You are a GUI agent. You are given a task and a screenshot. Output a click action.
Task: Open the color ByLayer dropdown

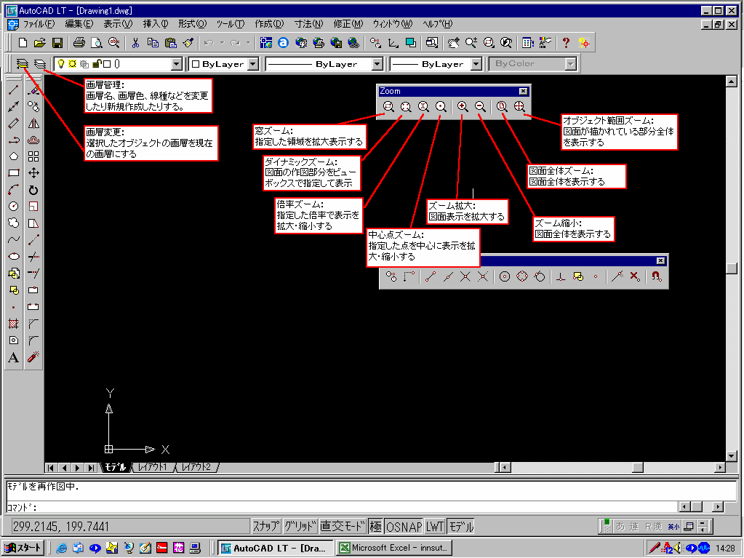pyautogui.click(x=253, y=63)
